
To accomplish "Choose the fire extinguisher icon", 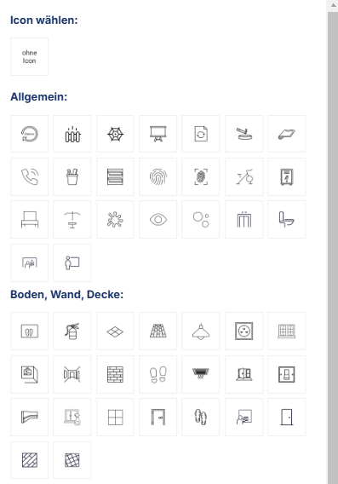I will point(72,331).
